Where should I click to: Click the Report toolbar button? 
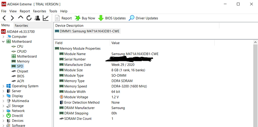coord(63,18)
